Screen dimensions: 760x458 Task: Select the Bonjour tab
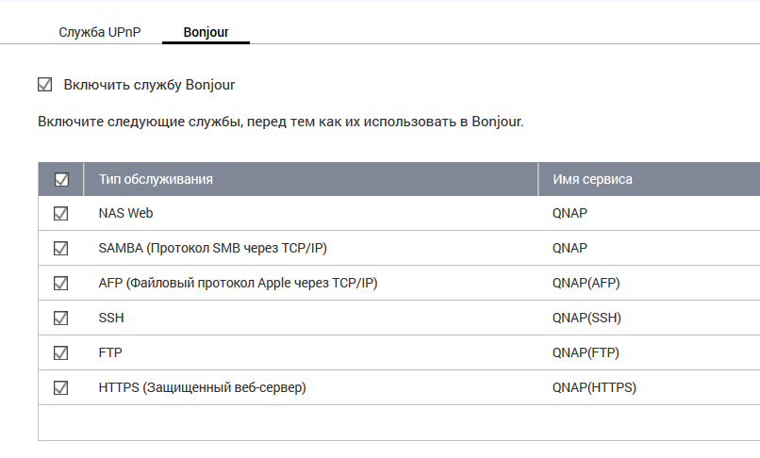click(205, 31)
